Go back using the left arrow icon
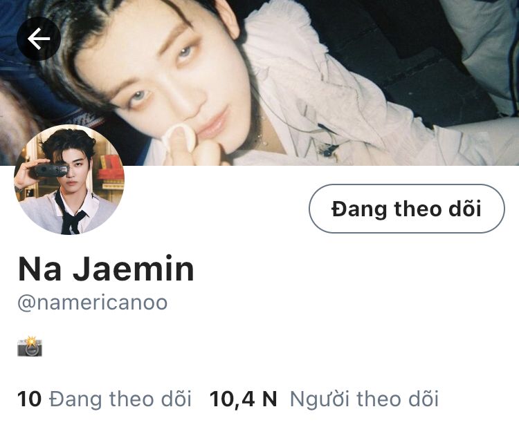The image size is (519, 427). (39, 39)
